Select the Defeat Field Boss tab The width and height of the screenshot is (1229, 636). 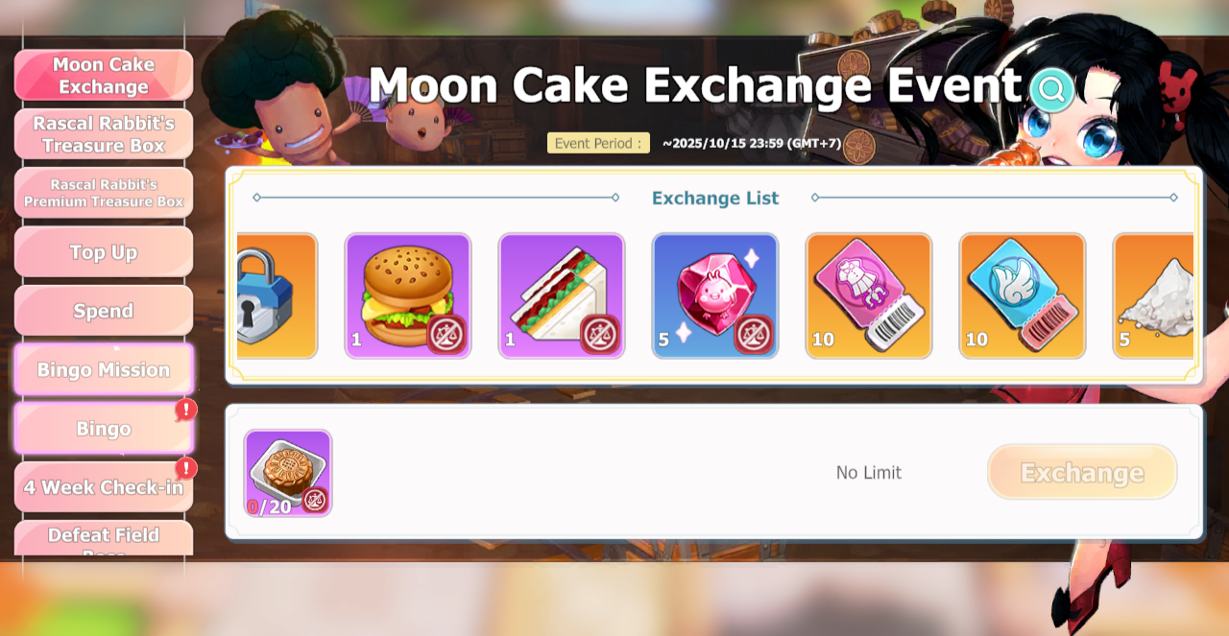[x=104, y=539]
